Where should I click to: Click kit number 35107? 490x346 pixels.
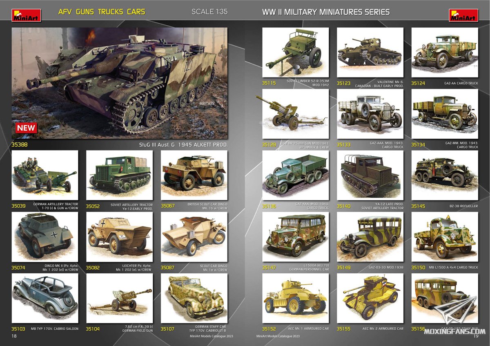tap(168, 328)
